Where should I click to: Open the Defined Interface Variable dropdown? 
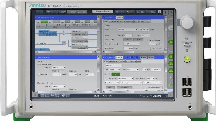click(132, 44)
